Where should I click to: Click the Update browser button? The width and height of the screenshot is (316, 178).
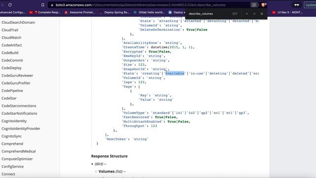coord(310,5)
